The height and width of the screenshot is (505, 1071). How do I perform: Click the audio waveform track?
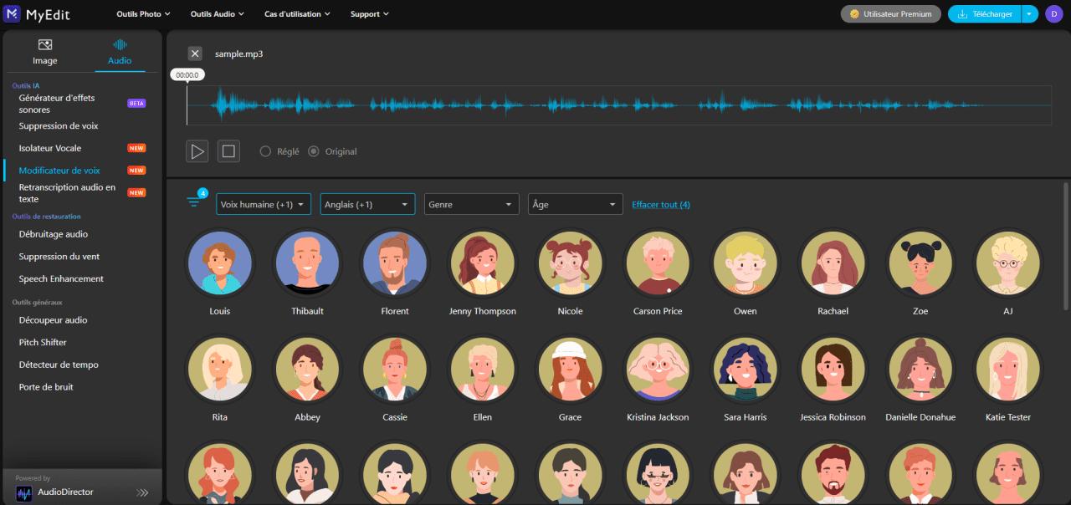point(619,105)
